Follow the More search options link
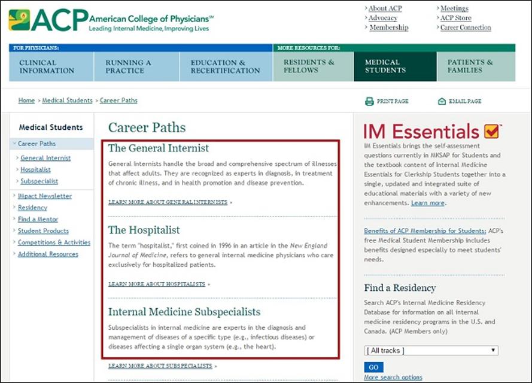 click(393, 377)
